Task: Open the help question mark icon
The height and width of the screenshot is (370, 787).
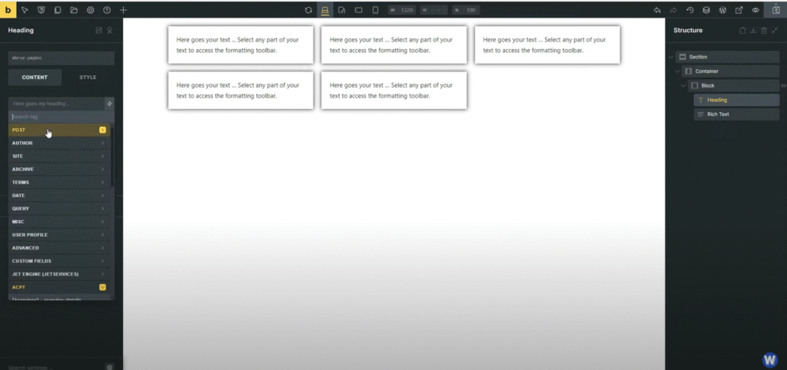Action: [x=107, y=10]
